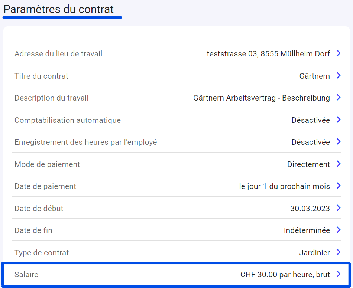Click chevron for Comptabilisation automatique
Viewport: 353px width, 288px height.
338,120
